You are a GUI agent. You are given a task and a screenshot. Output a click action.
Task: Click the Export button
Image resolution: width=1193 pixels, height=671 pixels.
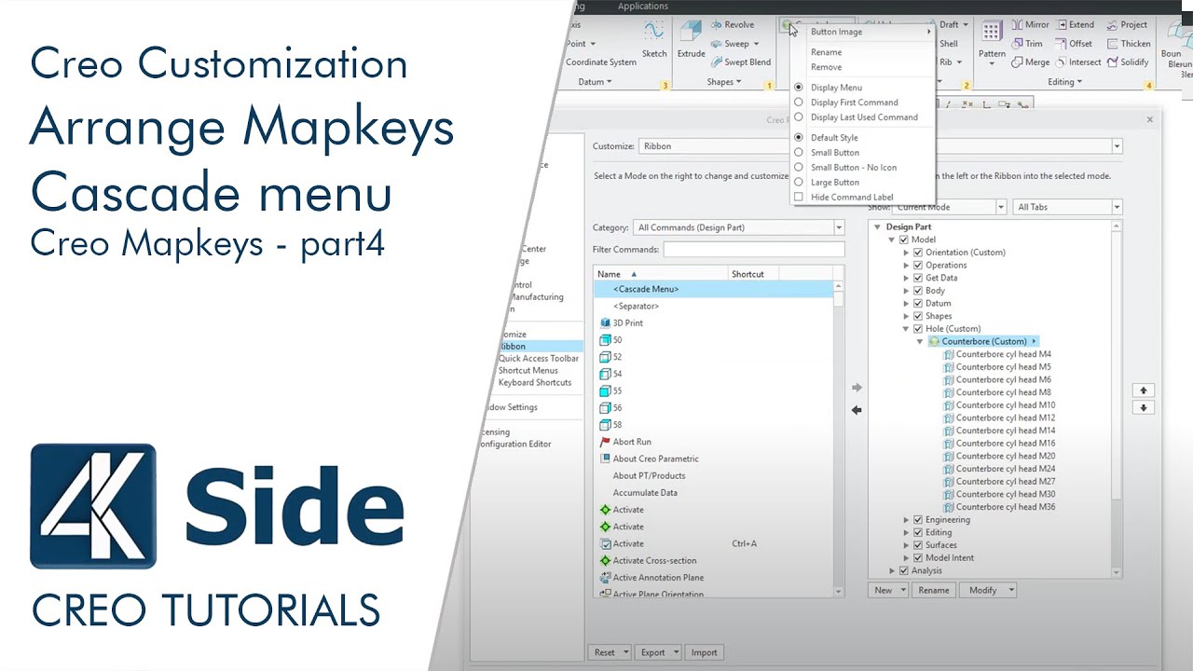(x=658, y=652)
